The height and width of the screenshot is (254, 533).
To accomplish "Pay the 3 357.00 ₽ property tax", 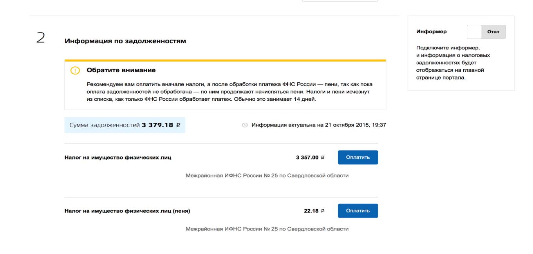I will [358, 157].
